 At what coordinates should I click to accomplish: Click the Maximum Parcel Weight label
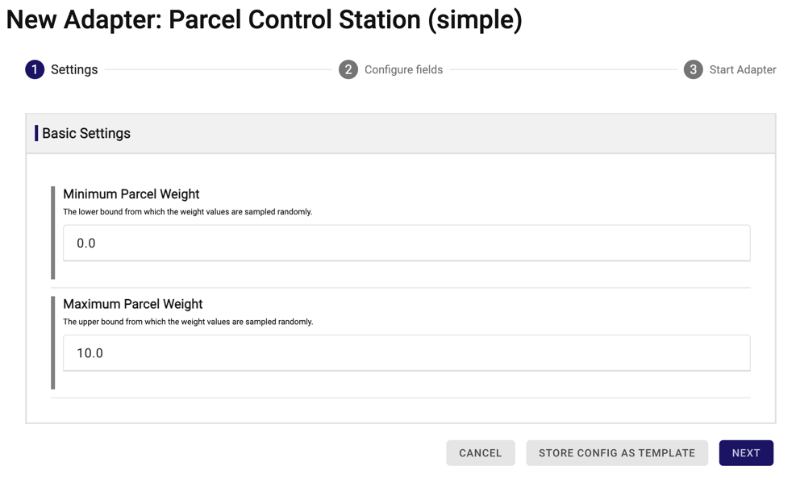tap(133, 304)
